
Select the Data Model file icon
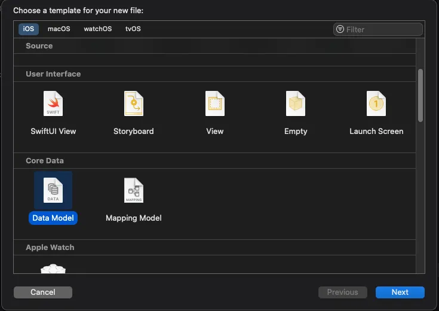coord(53,190)
